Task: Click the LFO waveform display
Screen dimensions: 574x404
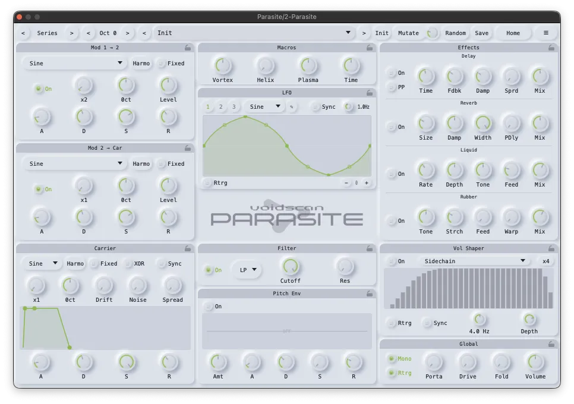Action: [x=287, y=146]
